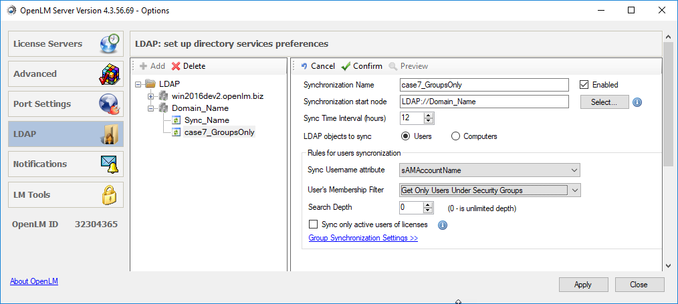This screenshot has width=678, height=304.
Task: Open the Group Synchronization Settings link
Action: pos(363,238)
